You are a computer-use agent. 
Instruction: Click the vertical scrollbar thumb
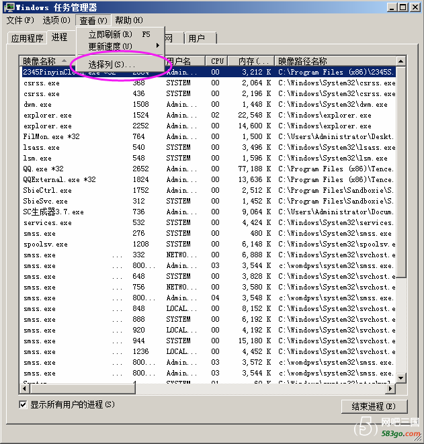[x=400, y=171]
